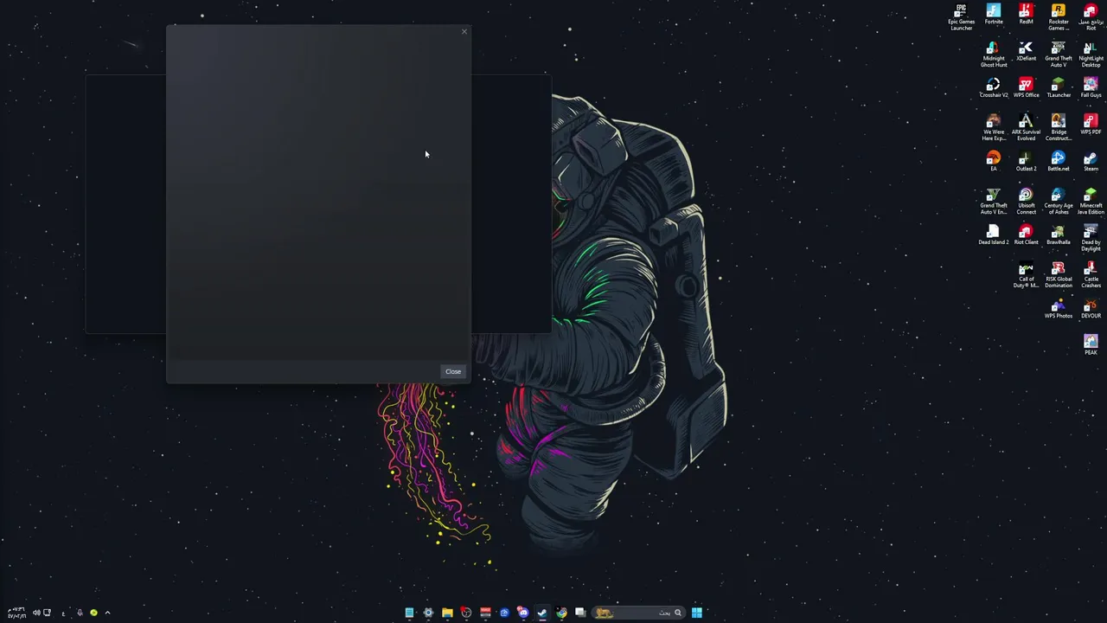This screenshot has height=623, width=1107.
Task: Select the Fall Guys desktop icon
Action: (1091, 88)
